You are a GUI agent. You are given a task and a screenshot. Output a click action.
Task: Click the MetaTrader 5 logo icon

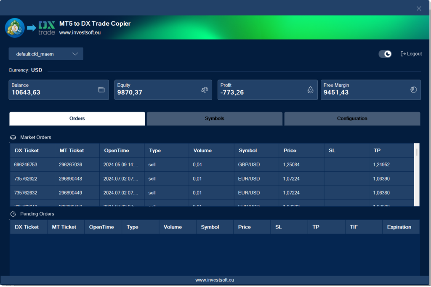pos(15,28)
